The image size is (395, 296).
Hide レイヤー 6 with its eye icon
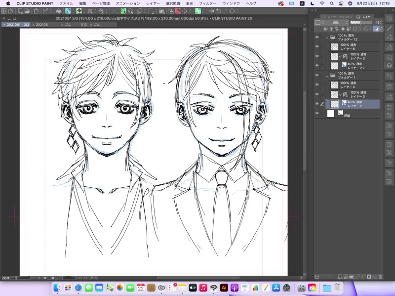coord(317,46)
